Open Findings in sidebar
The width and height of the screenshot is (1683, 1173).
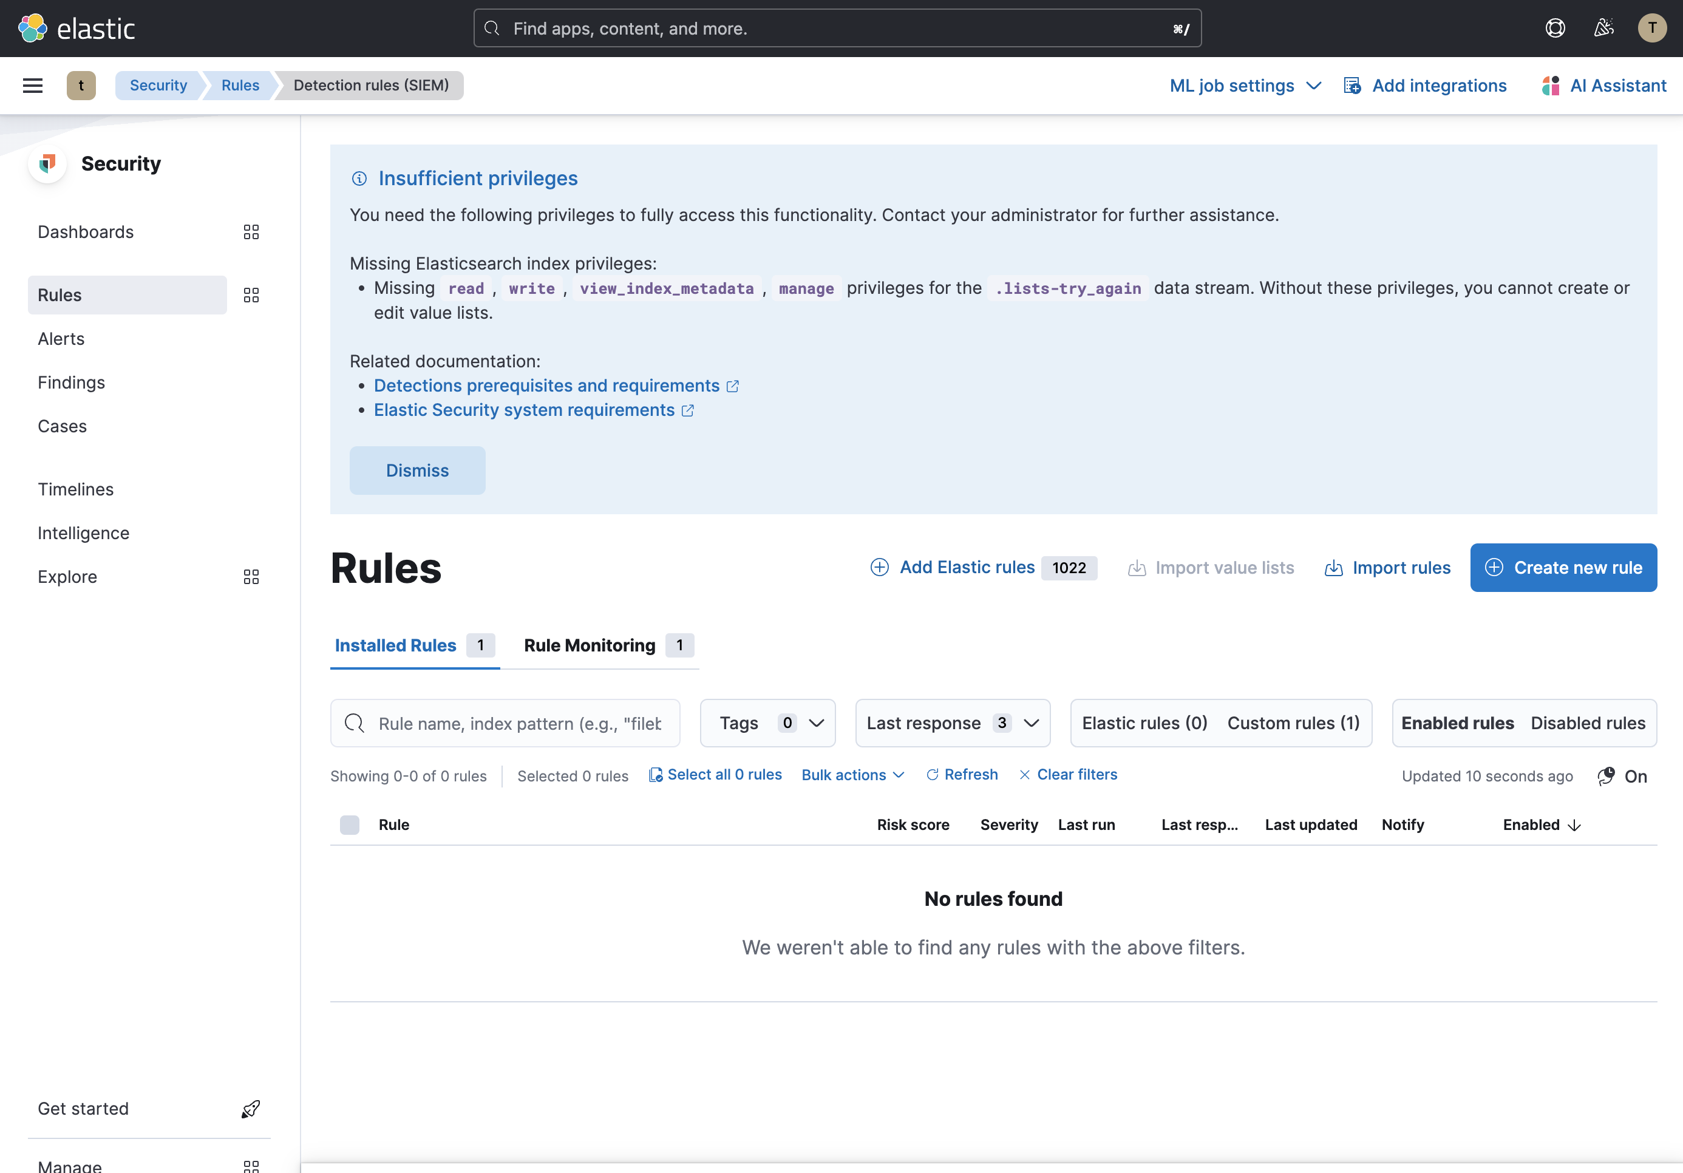(x=71, y=382)
